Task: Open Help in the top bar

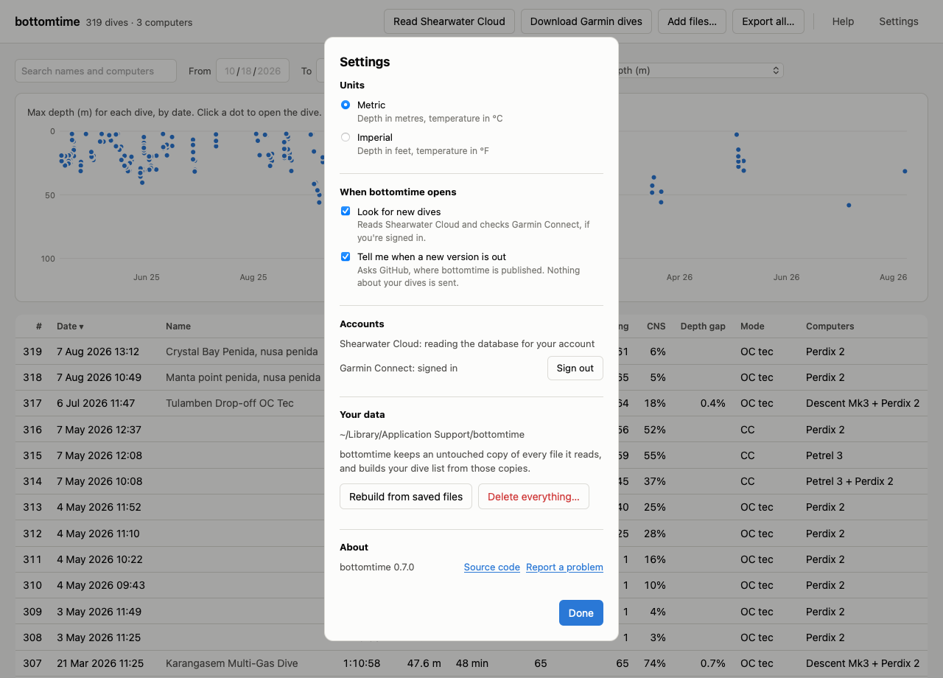Action: click(843, 21)
